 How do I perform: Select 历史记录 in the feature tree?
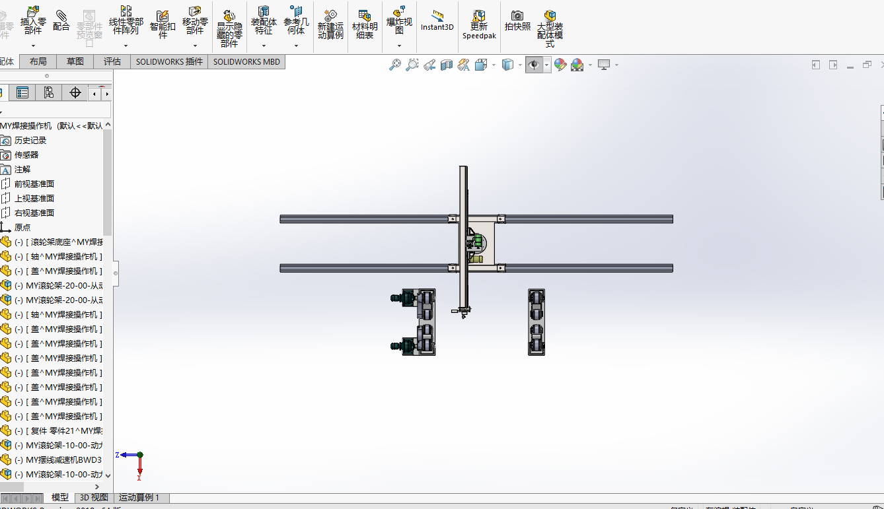pos(30,140)
